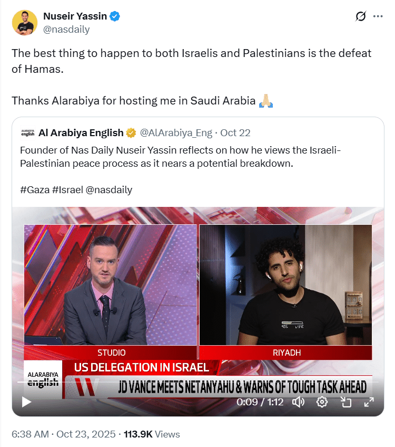This screenshot has height=447, width=395.
Task: Click the @nasdaily mention in the quoted tweet
Action: tap(109, 190)
